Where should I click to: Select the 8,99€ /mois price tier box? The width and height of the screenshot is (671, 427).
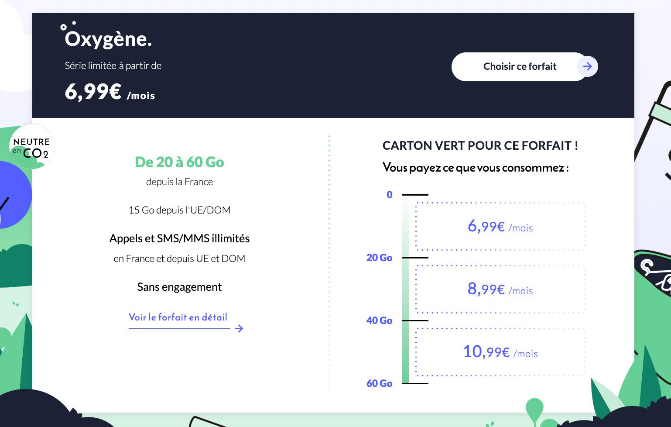[x=500, y=289]
